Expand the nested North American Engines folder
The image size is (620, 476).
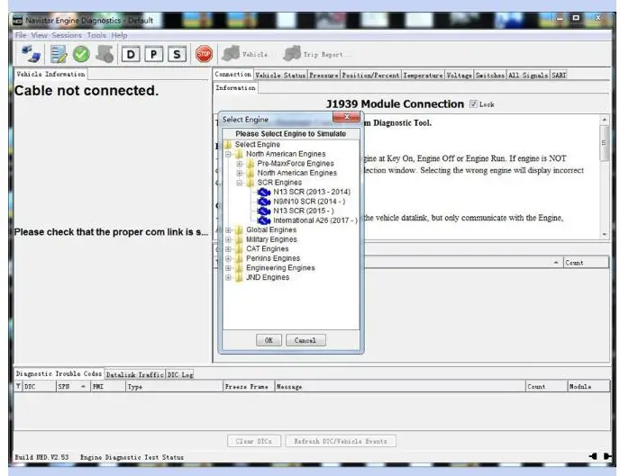(239, 173)
